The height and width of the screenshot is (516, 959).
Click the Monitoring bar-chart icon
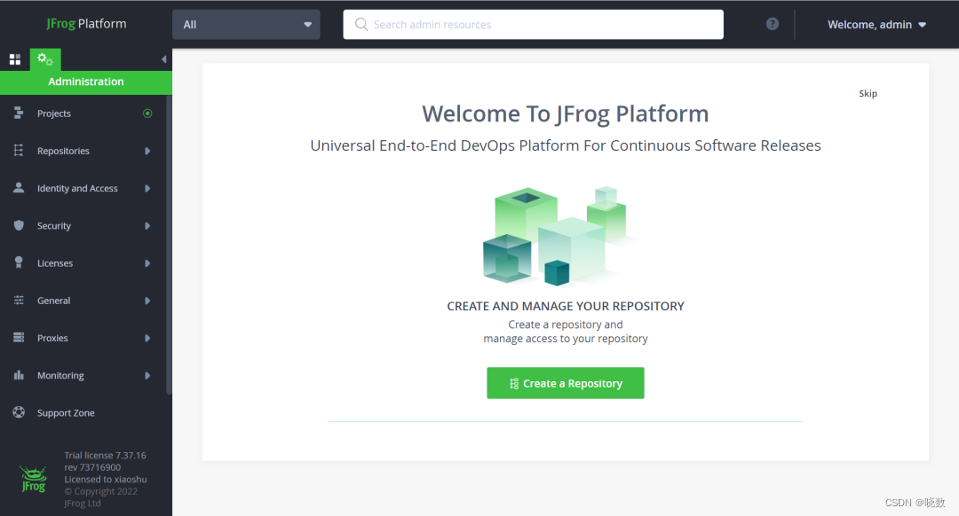point(20,375)
